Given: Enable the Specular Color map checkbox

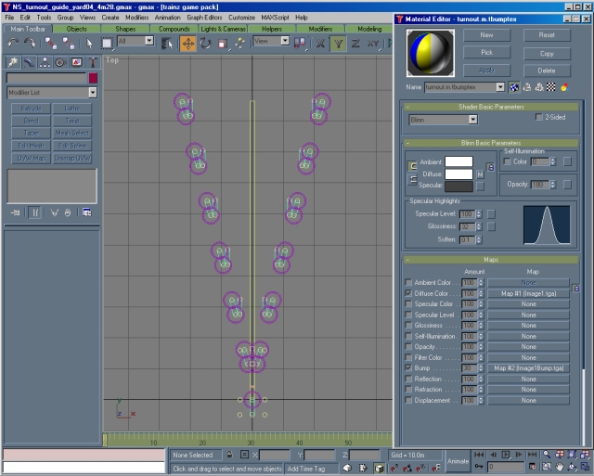Looking at the screenshot, I should (x=408, y=303).
